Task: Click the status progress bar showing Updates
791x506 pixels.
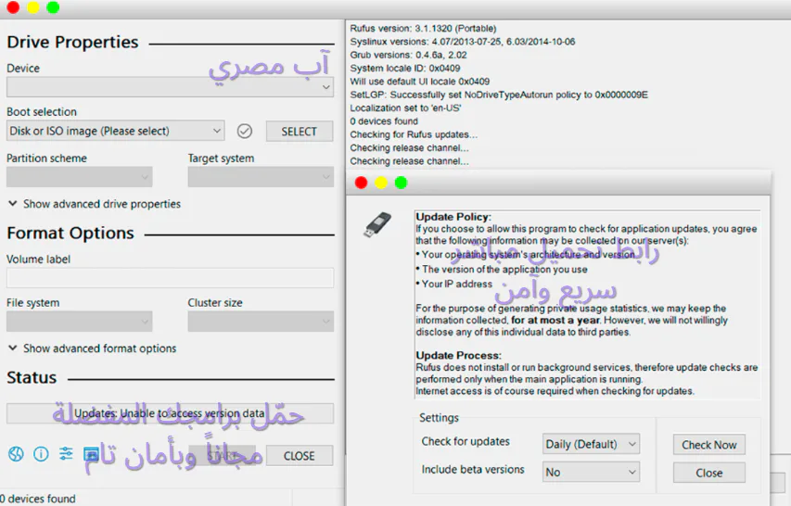Action: pos(170,413)
